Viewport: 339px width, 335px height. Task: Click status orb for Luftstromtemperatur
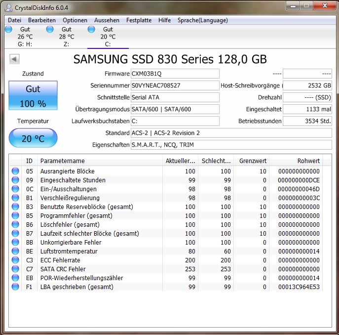click(x=15, y=251)
